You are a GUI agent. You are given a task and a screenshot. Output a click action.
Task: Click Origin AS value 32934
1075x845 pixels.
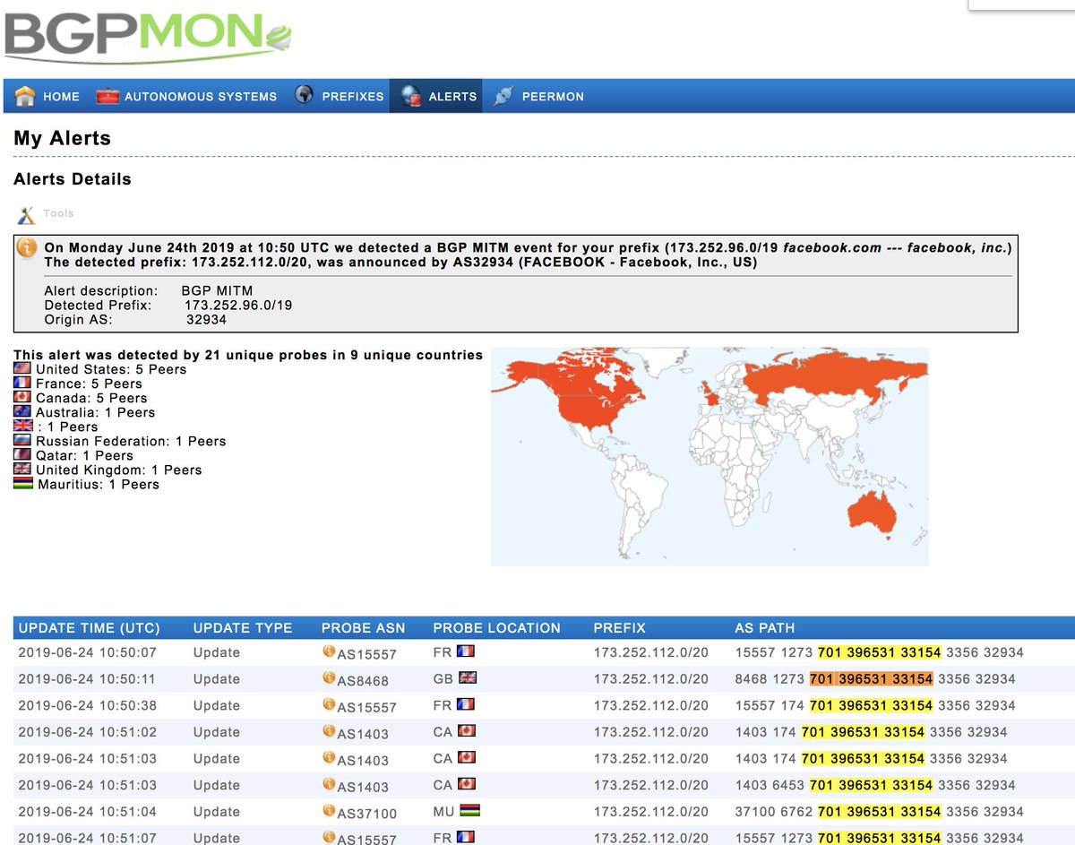click(x=206, y=320)
